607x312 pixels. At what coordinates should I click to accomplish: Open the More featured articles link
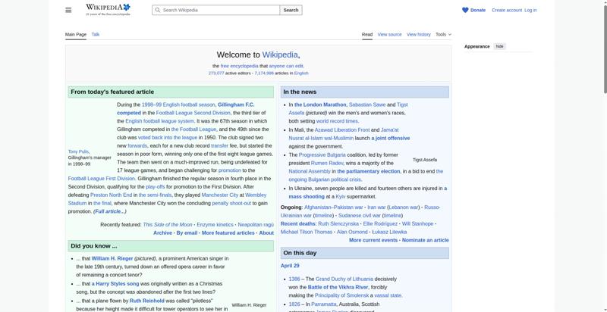click(228, 232)
